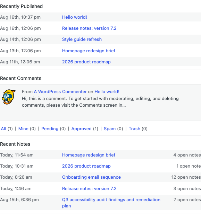Click the 'Aug 11th, 12:06 pm' date

coord(20,62)
